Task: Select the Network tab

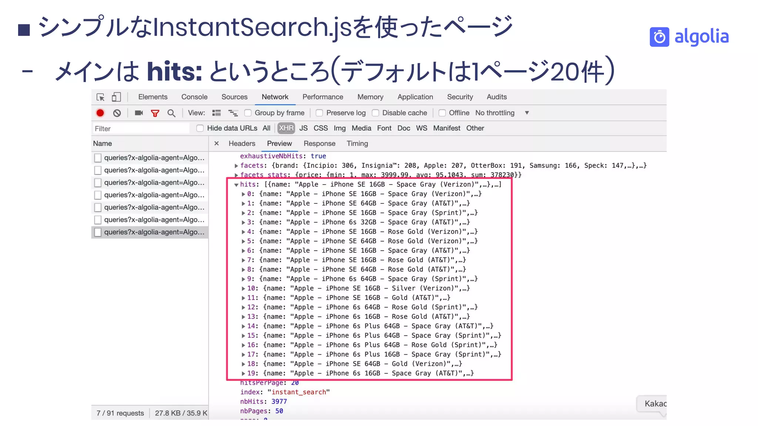Action: point(275,97)
